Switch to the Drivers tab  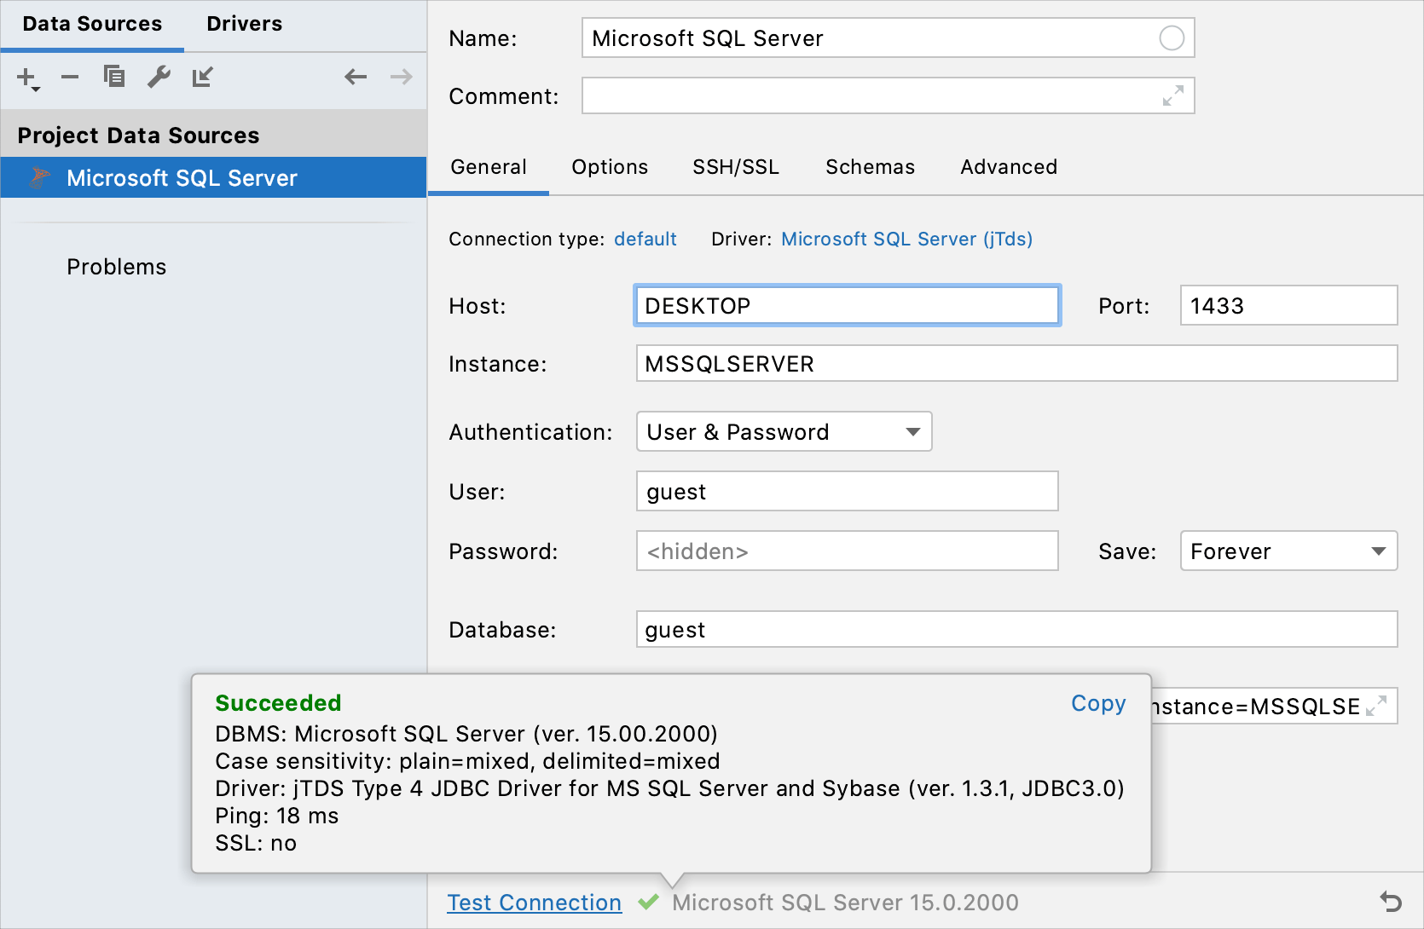click(x=244, y=23)
